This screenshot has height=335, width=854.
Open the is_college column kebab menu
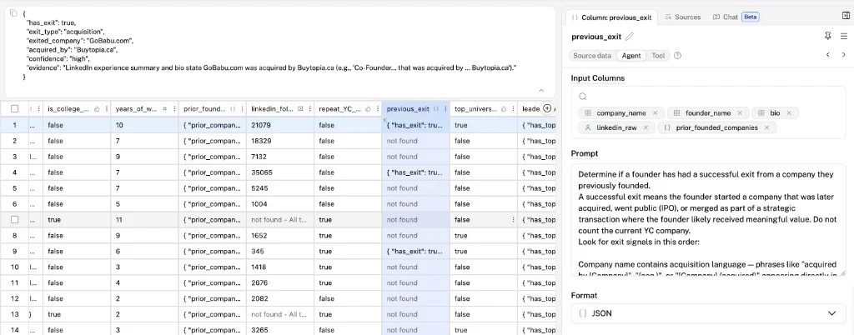[x=106, y=109]
